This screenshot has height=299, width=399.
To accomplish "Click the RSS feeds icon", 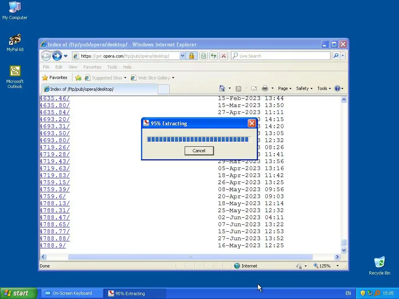I will [238, 88].
